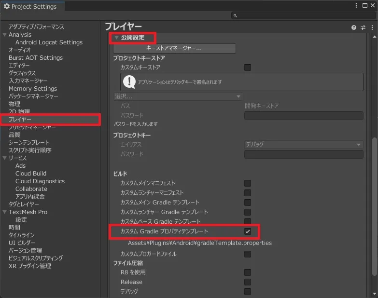This screenshot has height=298, width=378.
Task: Open Cloud Diagnostics service settings
Action: tap(40, 181)
